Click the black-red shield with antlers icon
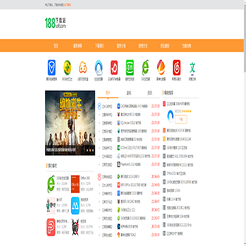Image resolution: width=246 pixels, height=246 pixels. click(75, 227)
